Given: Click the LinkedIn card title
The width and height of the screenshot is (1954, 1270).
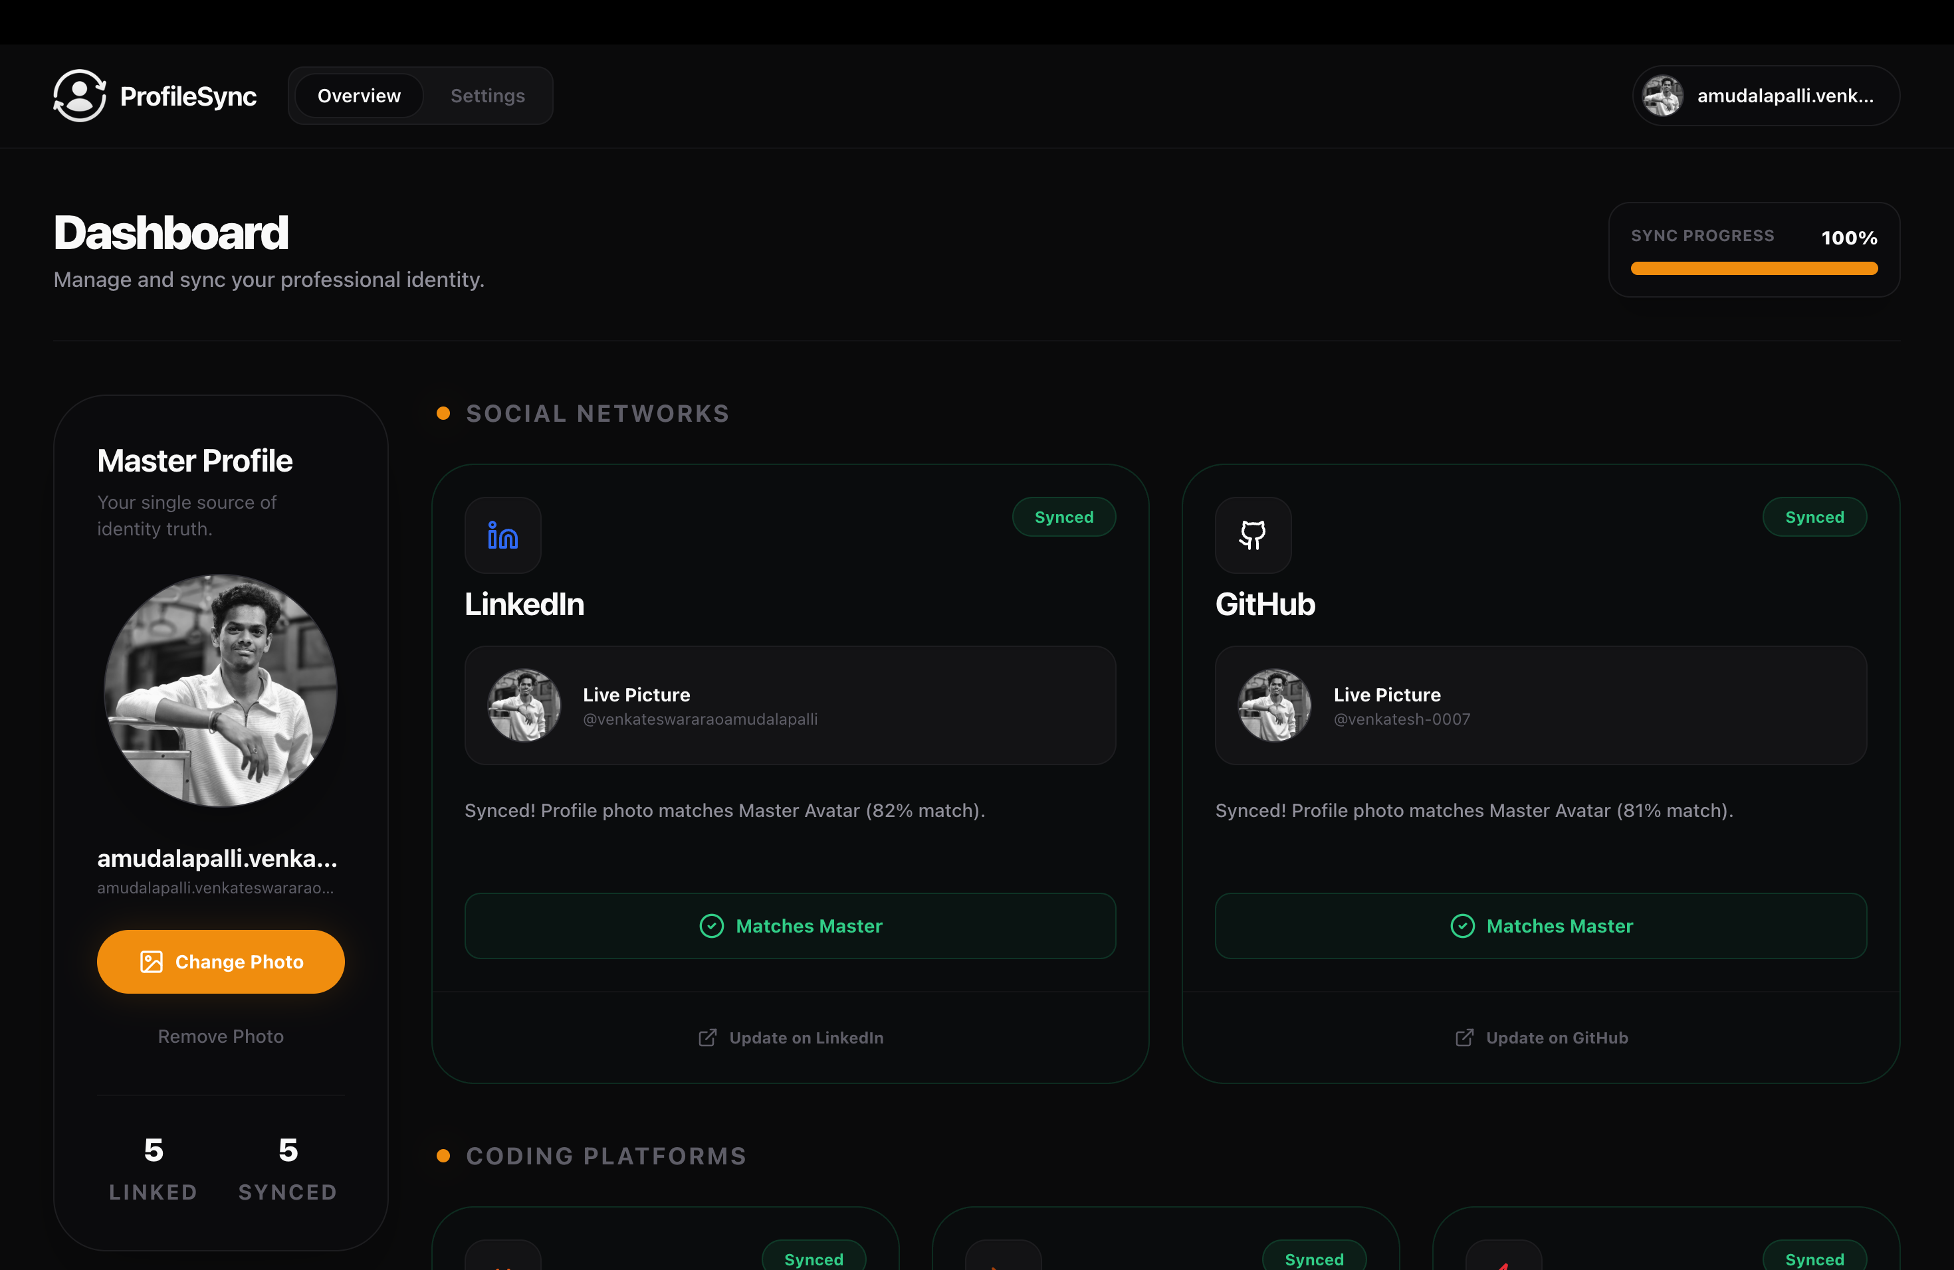Looking at the screenshot, I should pyautogui.click(x=524, y=604).
